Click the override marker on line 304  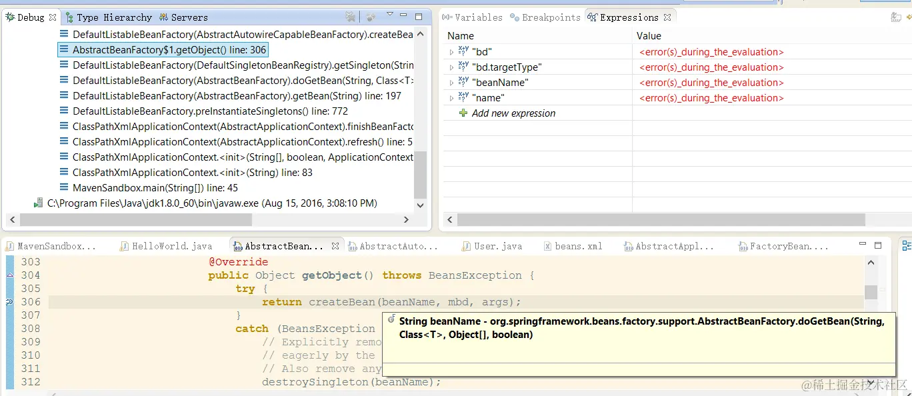[x=9, y=274]
